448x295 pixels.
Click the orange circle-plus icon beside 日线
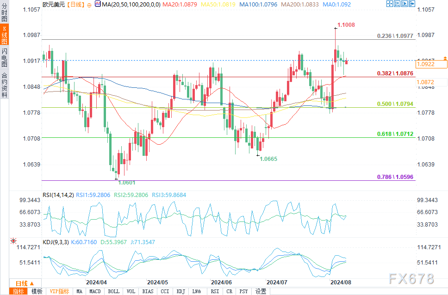(89, 5)
